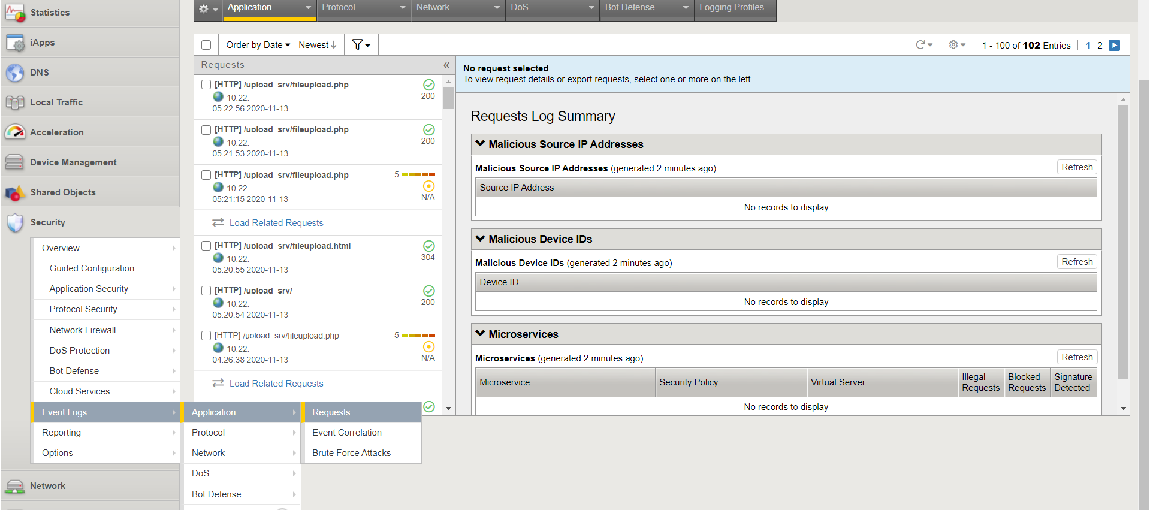Click the Security shield icon
The image size is (1150, 510).
[14, 222]
